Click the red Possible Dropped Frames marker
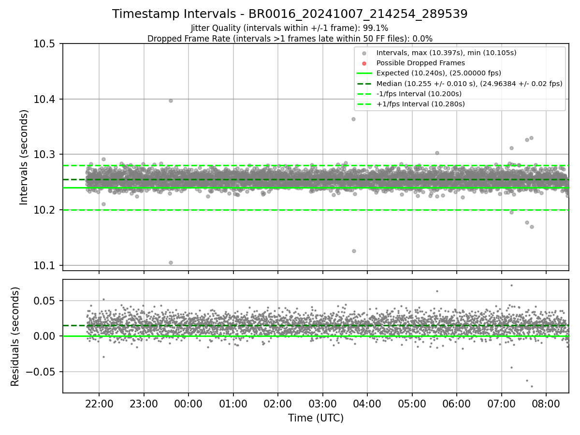Screen dimensions: 580x435 364,63
